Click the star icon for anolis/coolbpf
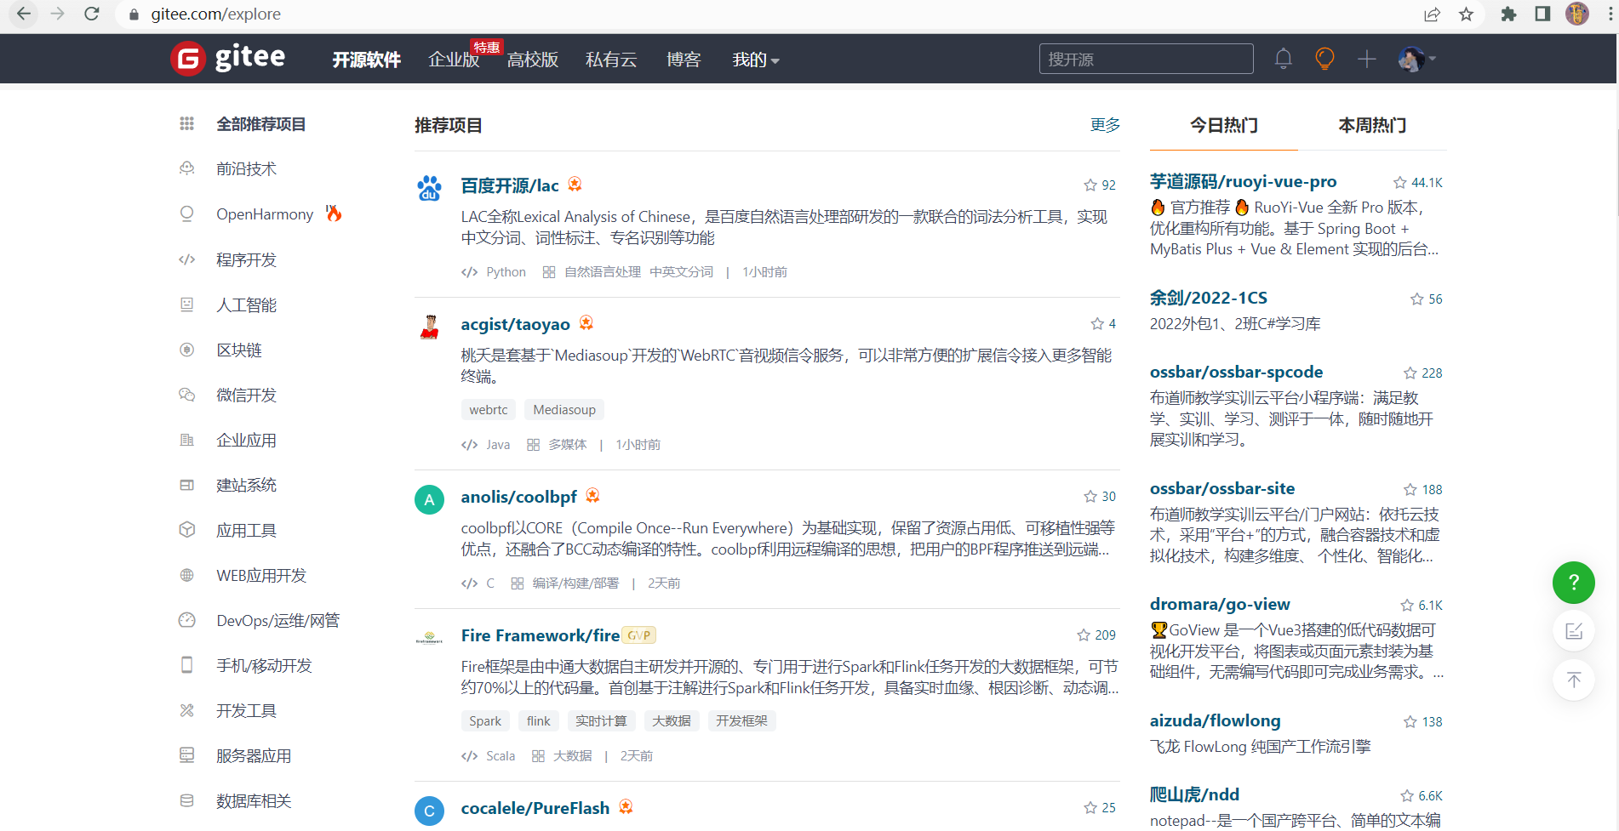This screenshot has width=1619, height=831. point(1090,496)
